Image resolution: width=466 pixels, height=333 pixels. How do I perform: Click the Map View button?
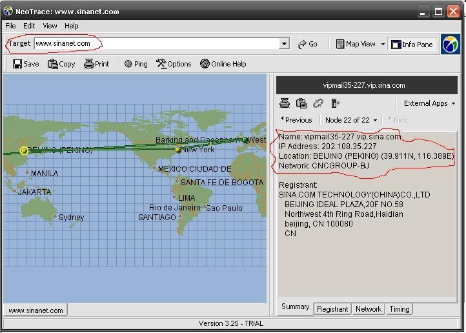356,45
